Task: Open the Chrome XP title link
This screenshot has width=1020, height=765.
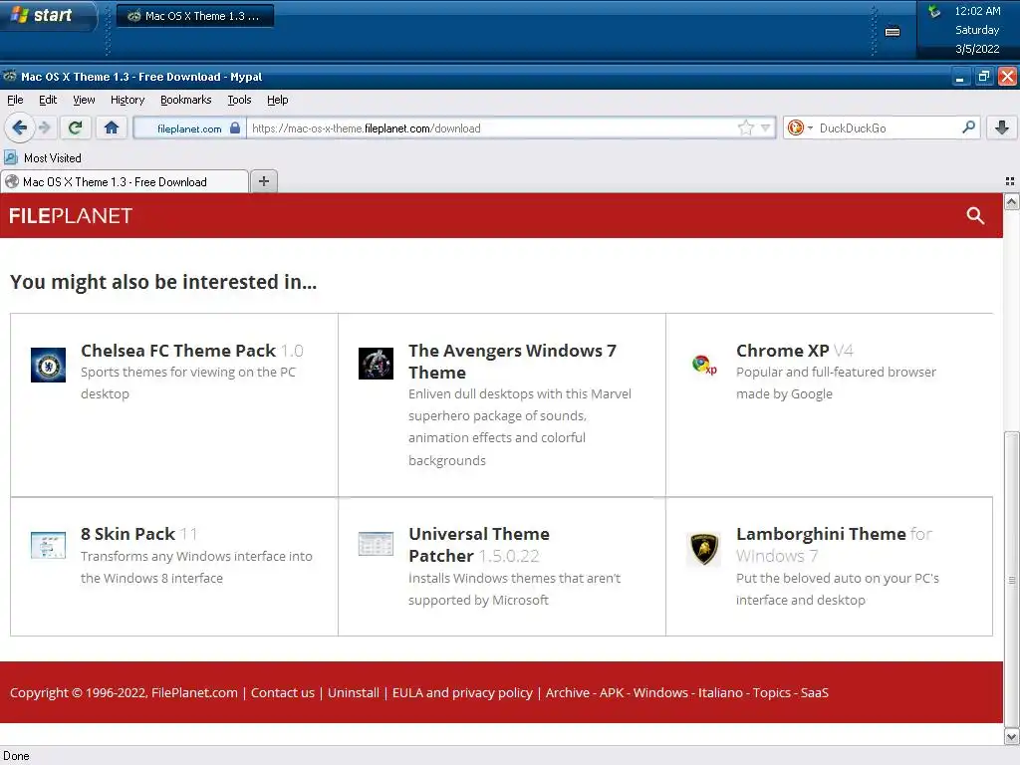Action: coord(783,351)
